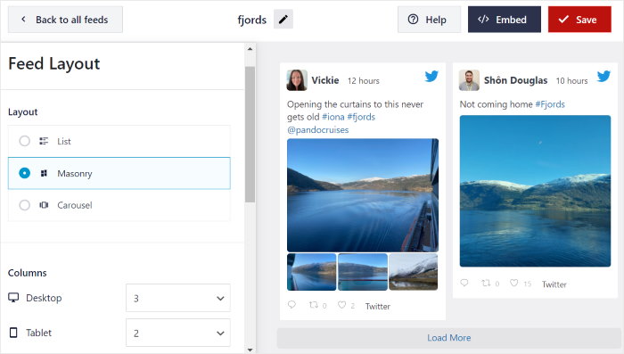Viewport: 624px width, 354px height.
Task: Open the Tablet columns dropdown
Action: [x=178, y=333]
